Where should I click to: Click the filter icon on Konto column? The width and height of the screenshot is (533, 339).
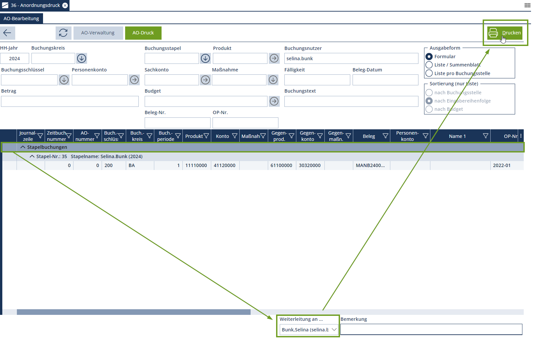[x=234, y=136]
